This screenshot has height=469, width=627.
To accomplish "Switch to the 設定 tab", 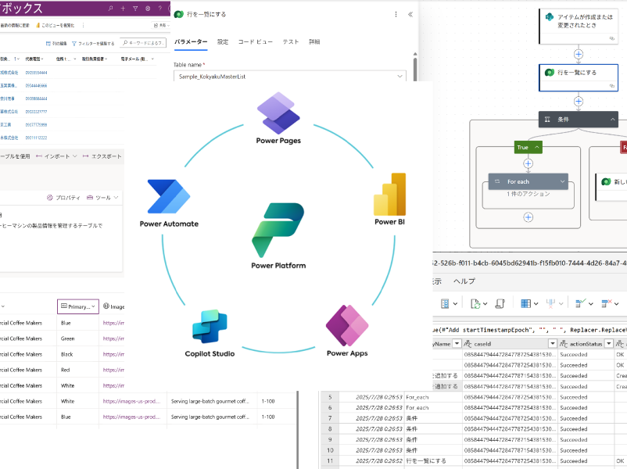I will (x=223, y=41).
